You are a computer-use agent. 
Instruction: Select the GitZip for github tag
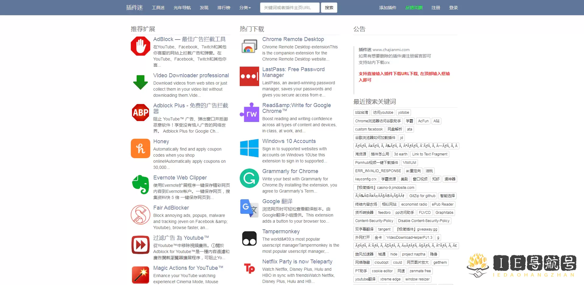[x=422, y=196]
